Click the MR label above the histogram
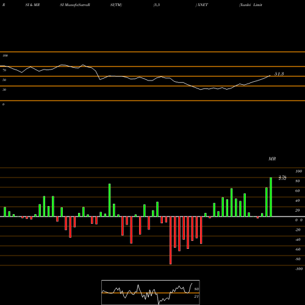This screenshot has width=305, height=305. [272, 159]
